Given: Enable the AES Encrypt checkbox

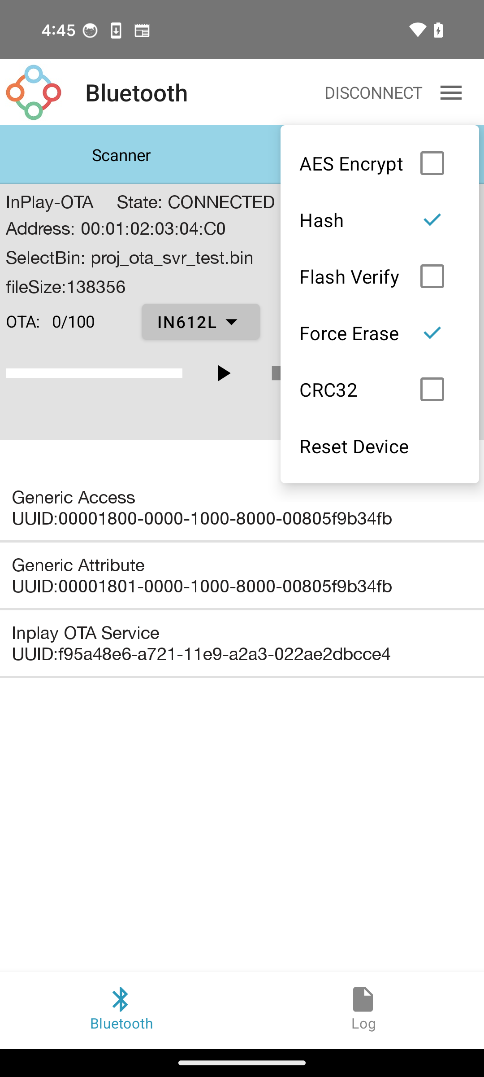Looking at the screenshot, I should tap(432, 163).
